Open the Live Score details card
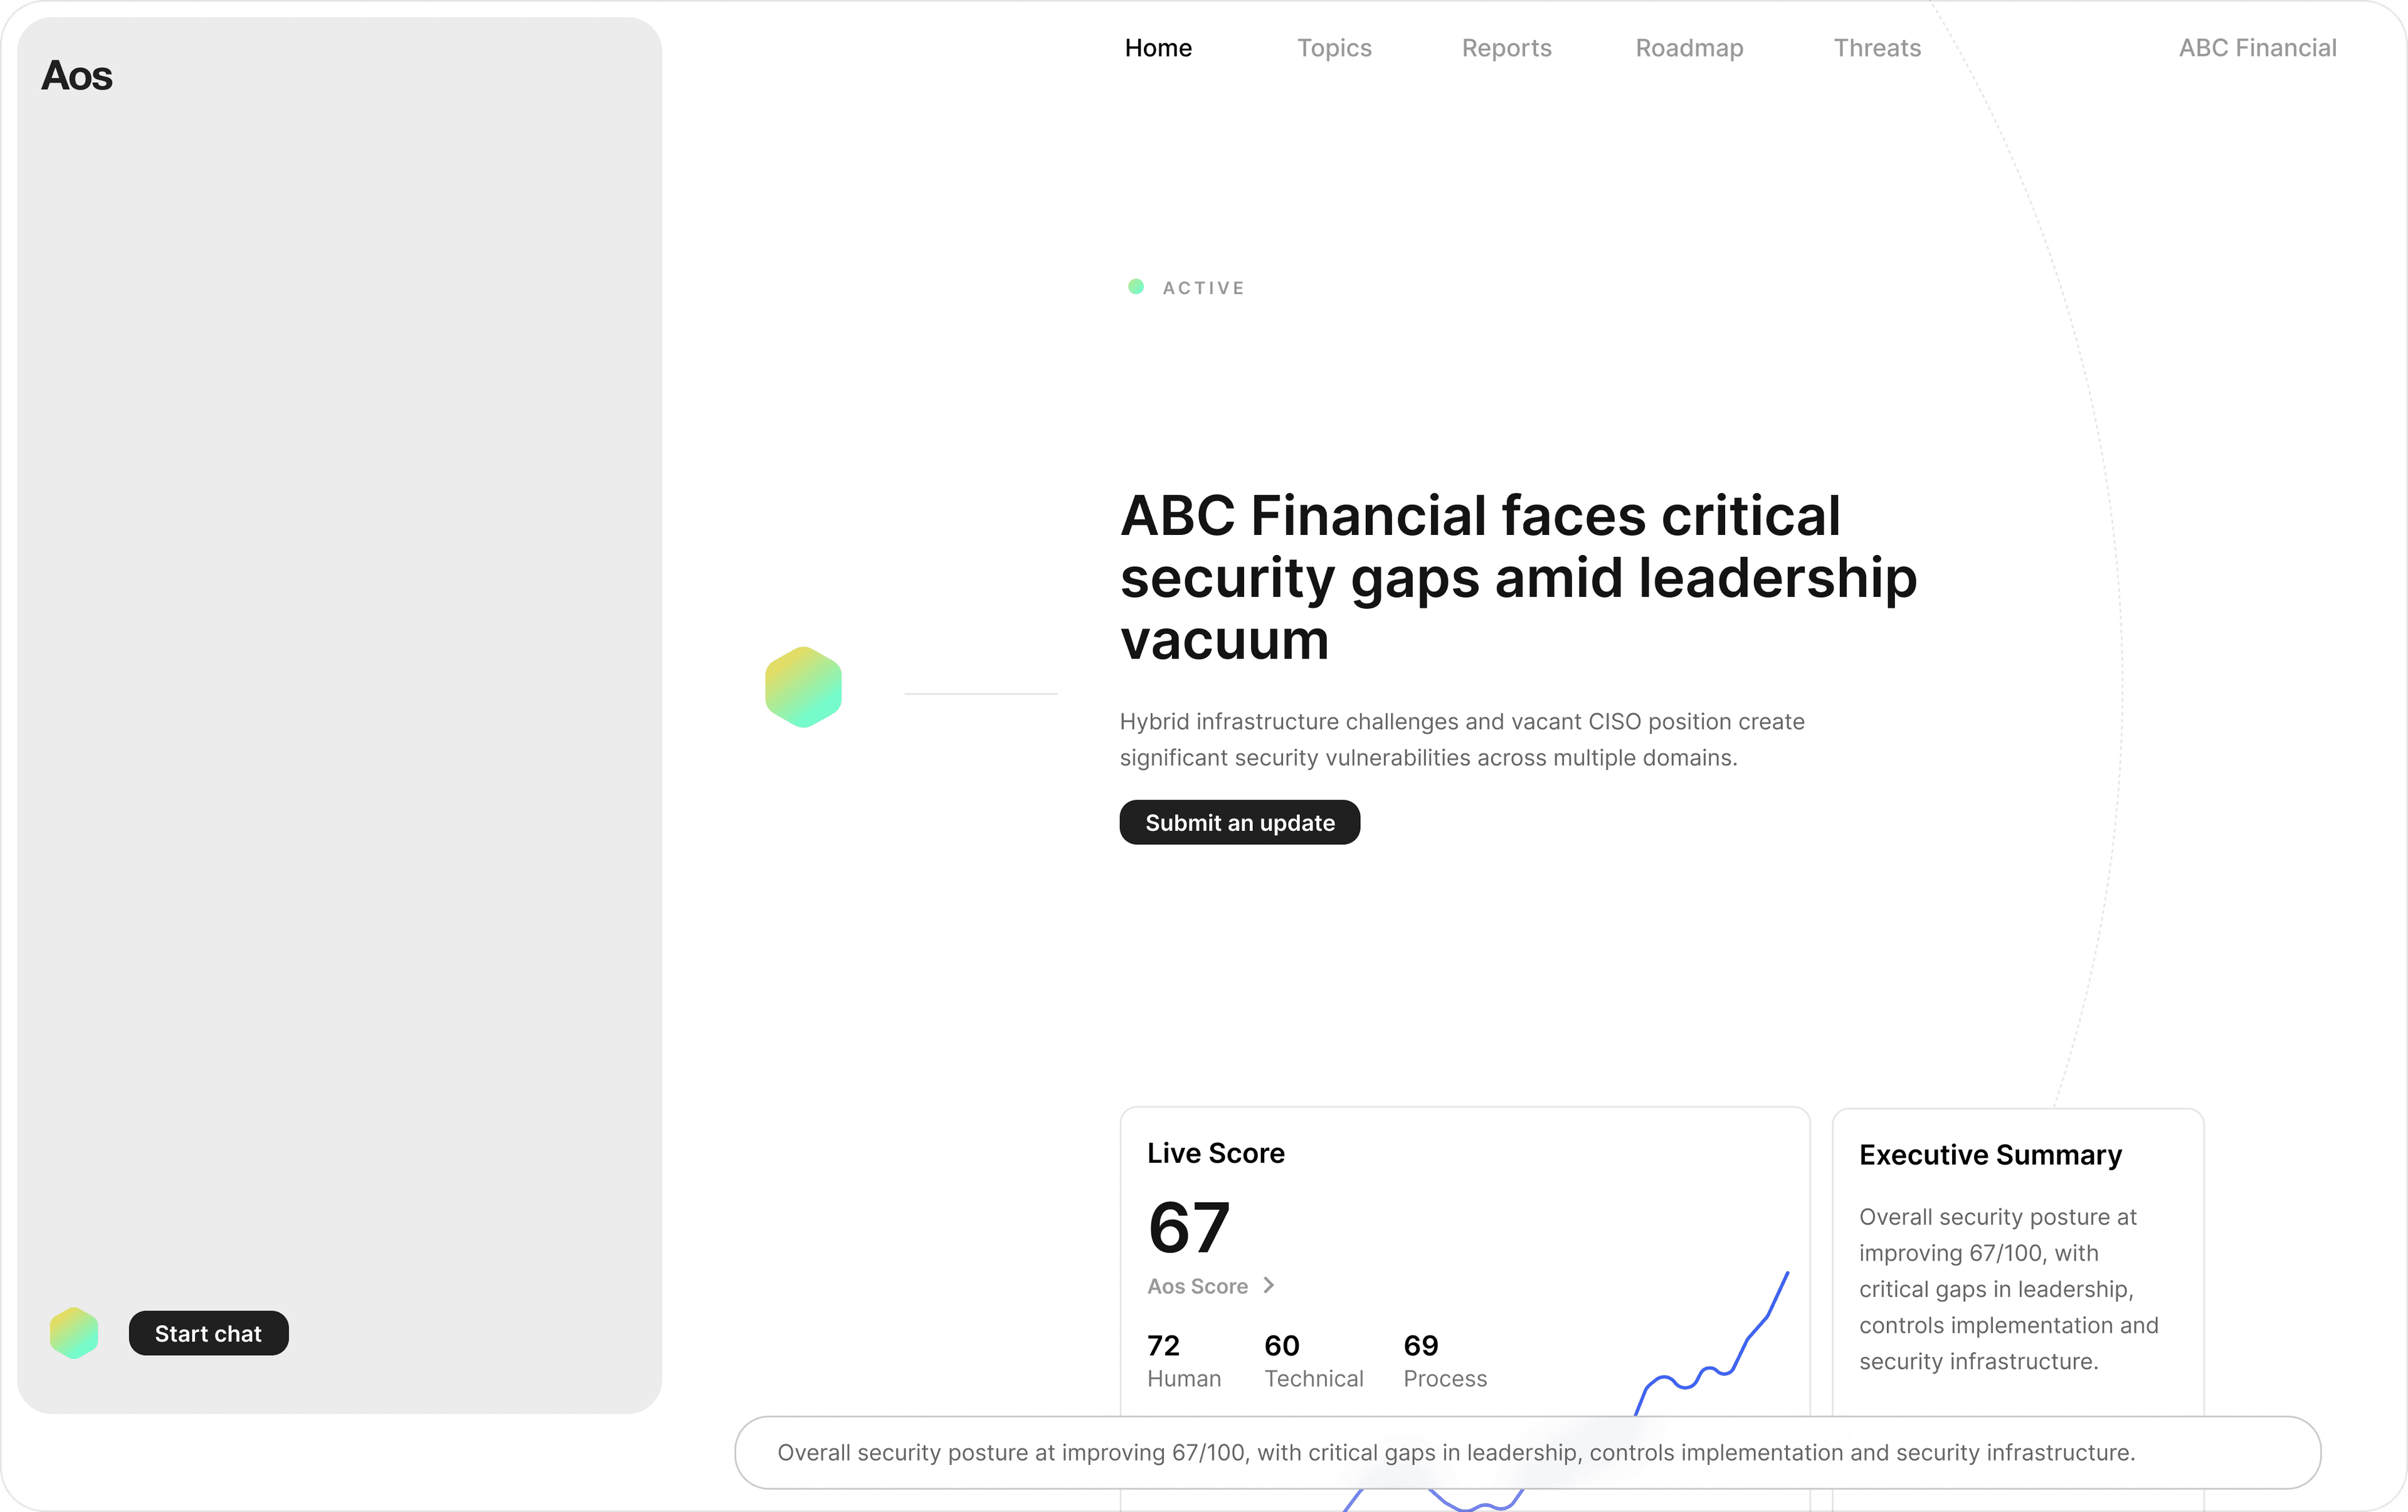 (1215, 1152)
